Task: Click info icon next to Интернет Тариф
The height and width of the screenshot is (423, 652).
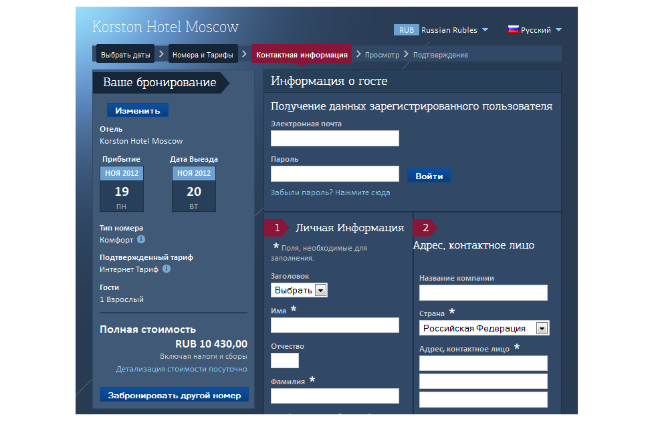Action: pyautogui.click(x=167, y=269)
